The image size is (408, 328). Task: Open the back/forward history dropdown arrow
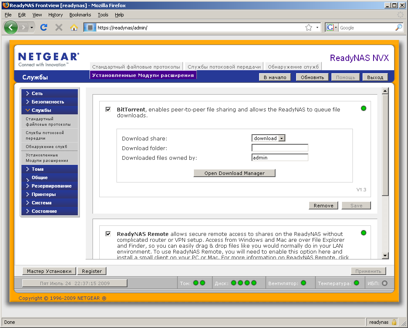click(x=32, y=27)
